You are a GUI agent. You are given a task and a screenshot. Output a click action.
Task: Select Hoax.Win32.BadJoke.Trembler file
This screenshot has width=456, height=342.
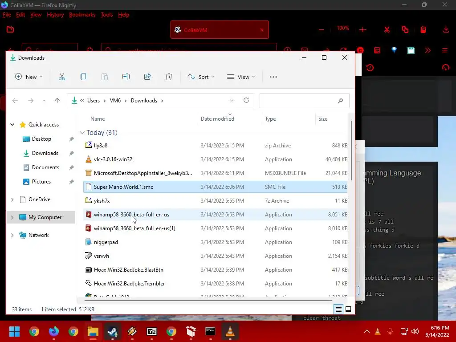[x=215, y=284]
